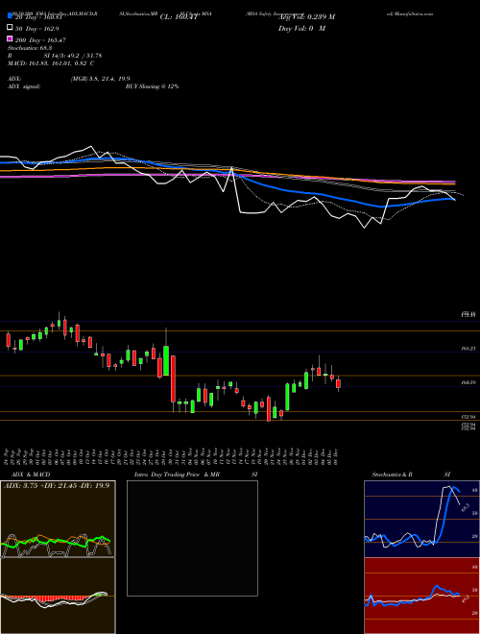Click the 68.3 value on Stochastics line
The width and height of the screenshot is (480, 634).
465,507
